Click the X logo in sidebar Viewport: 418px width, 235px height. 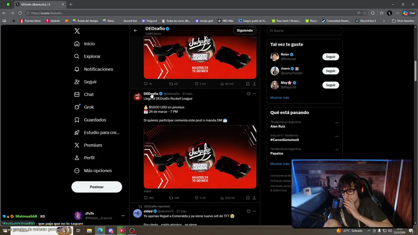point(77,31)
